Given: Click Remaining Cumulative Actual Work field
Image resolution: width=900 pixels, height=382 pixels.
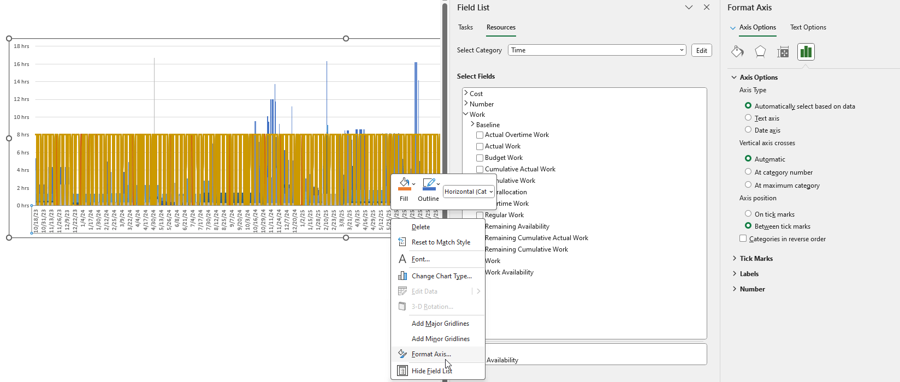Looking at the screenshot, I should point(536,238).
